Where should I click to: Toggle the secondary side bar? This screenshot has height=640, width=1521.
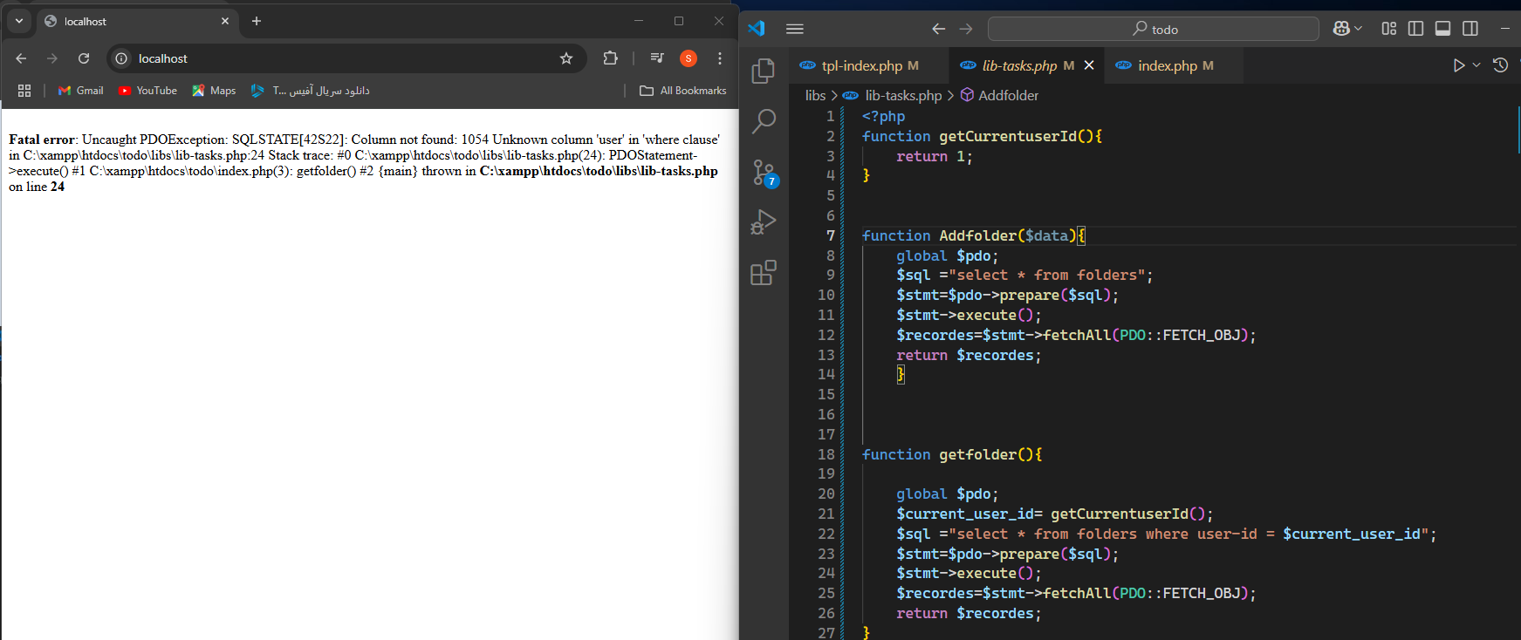[1470, 29]
